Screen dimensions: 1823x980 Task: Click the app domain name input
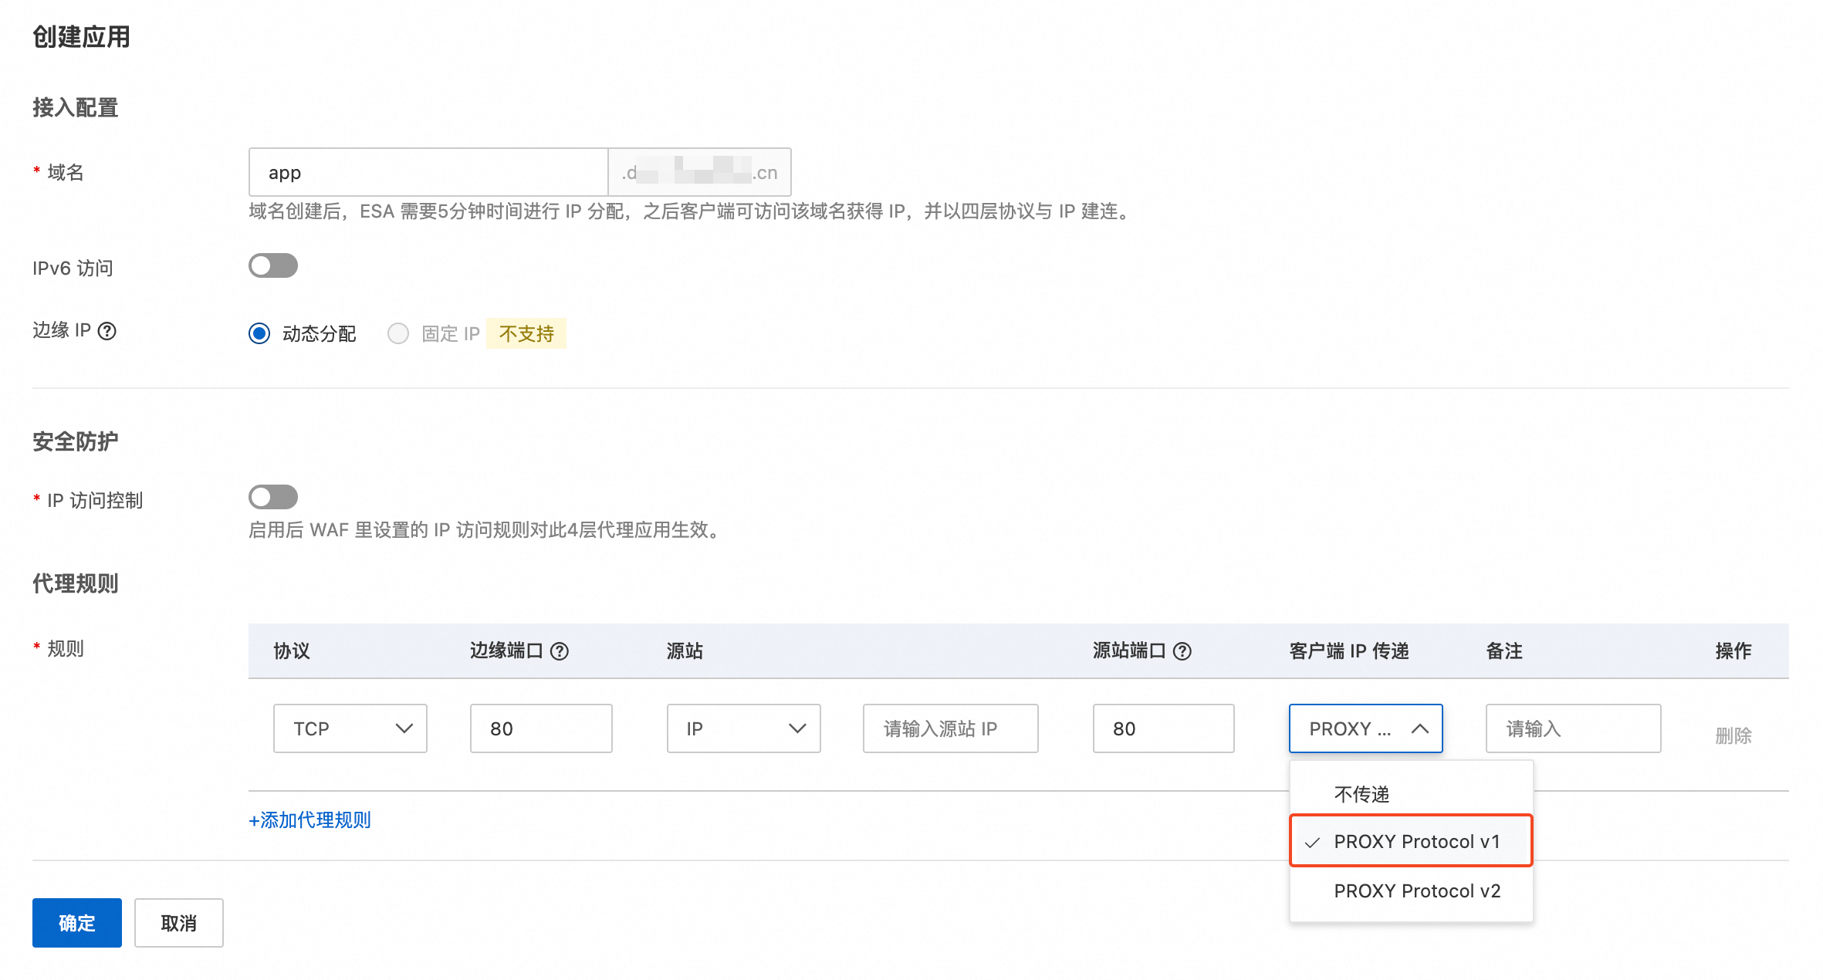428,172
